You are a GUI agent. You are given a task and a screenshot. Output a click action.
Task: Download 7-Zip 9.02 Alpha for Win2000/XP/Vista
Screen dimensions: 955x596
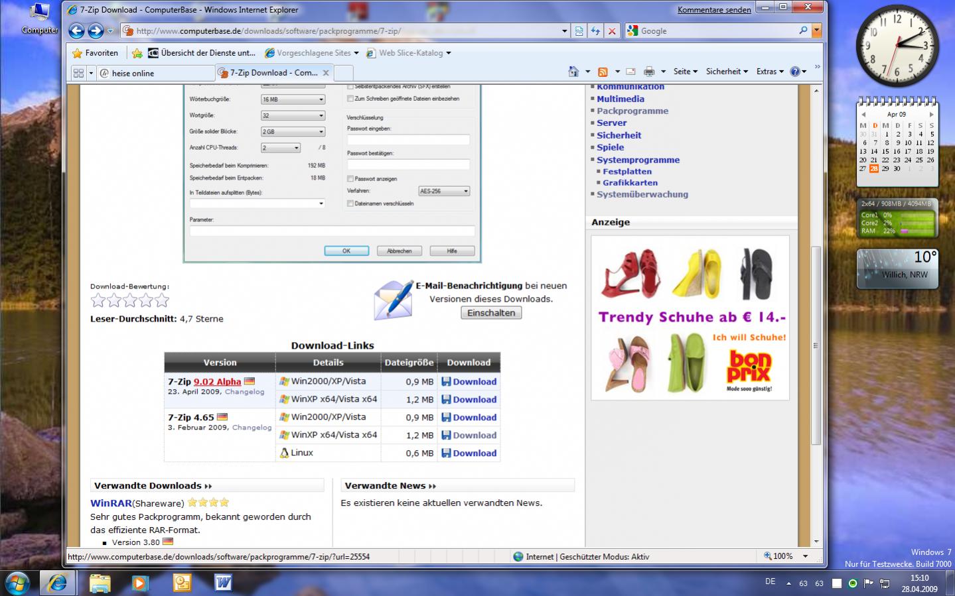point(469,381)
